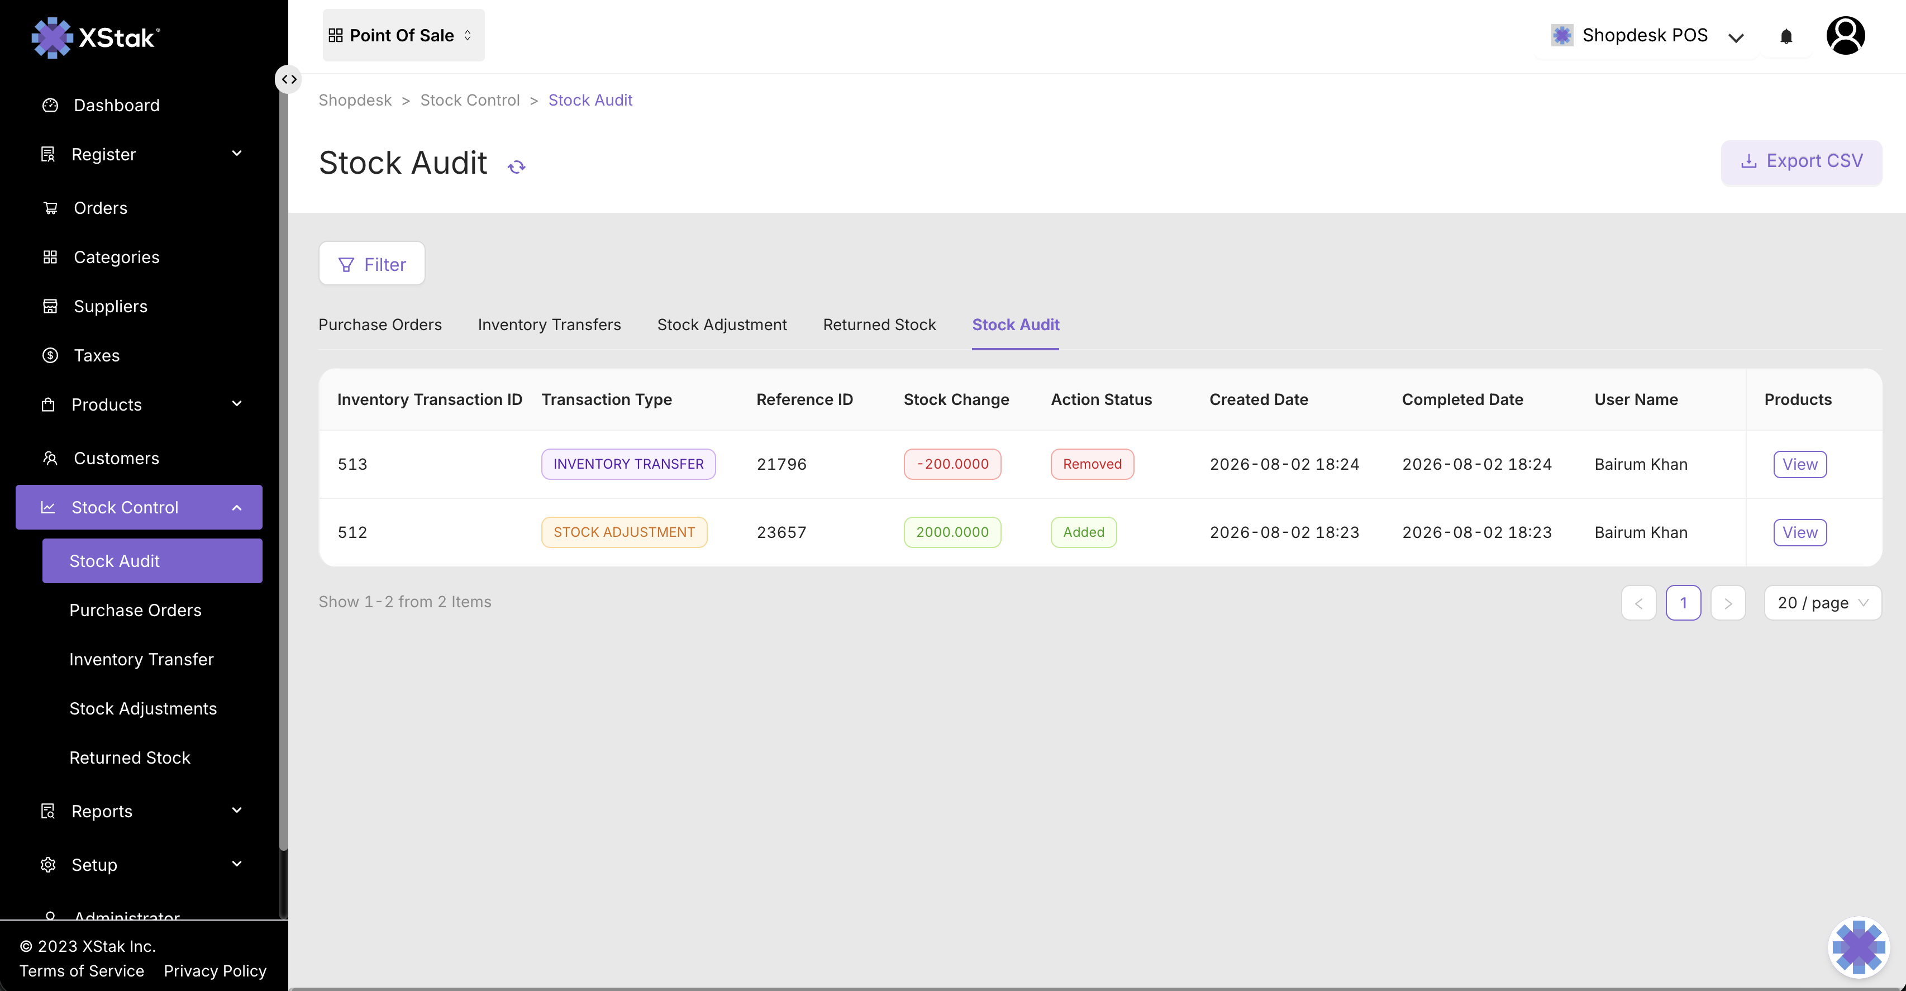Viewport: 1906px width, 991px height.
Task: Open Purchase Orders in the sidebar
Action: click(135, 610)
